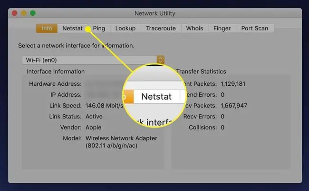Minimize the Network Utility window
Image resolution: width=309 pixels, height=191 pixels.
point(24,13)
